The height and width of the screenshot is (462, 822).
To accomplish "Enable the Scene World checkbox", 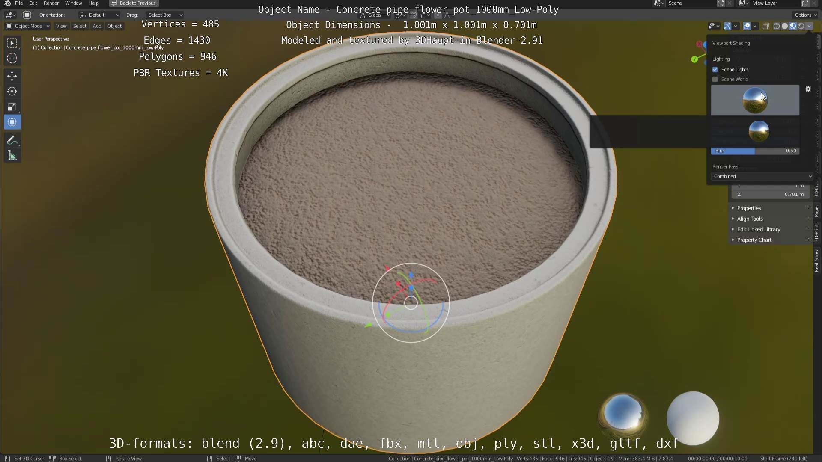I will click(715, 79).
